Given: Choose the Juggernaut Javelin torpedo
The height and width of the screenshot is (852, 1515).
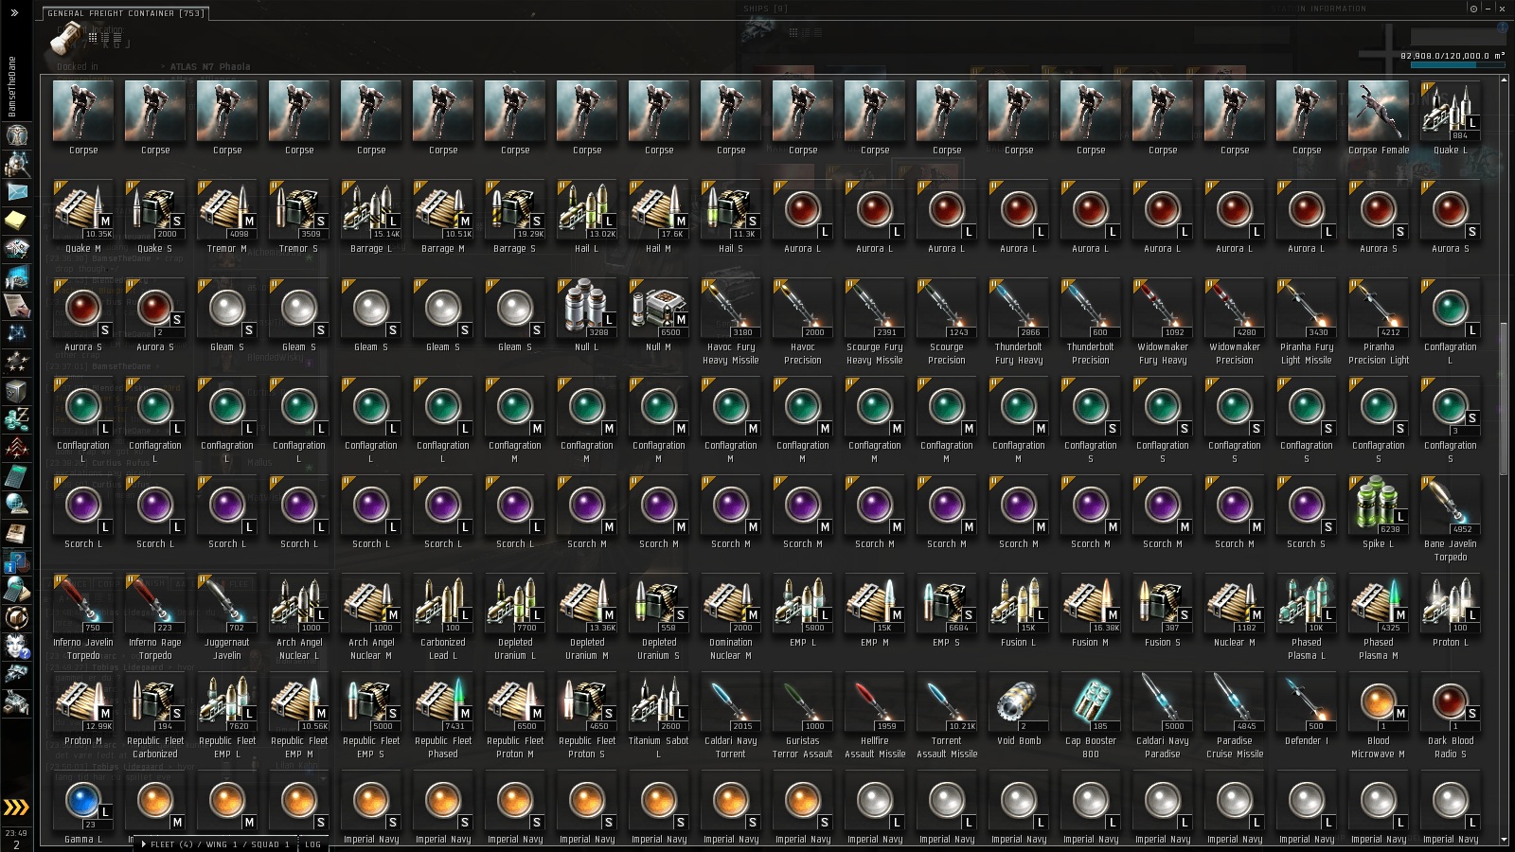Looking at the screenshot, I should click(226, 603).
